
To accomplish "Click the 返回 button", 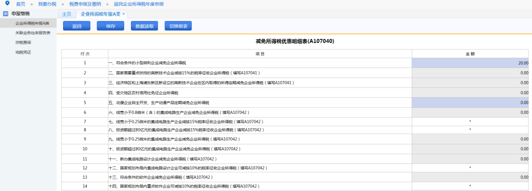I will tap(77, 26).
